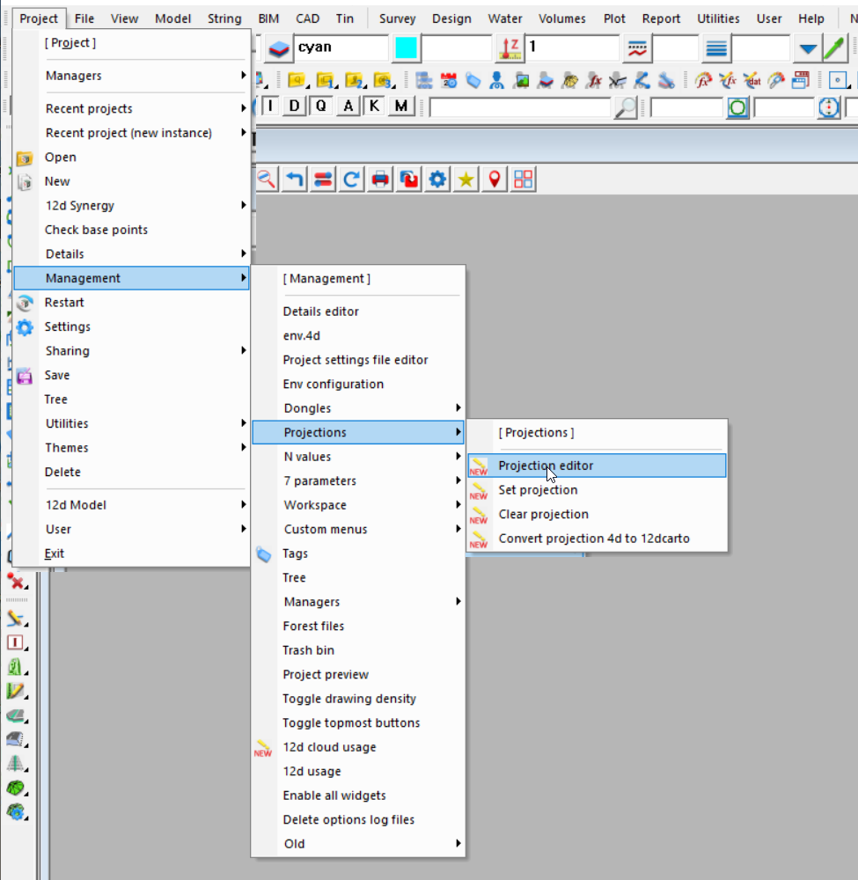The image size is (858, 880).
Task: Click the red location pin icon
Action: [495, 180]
